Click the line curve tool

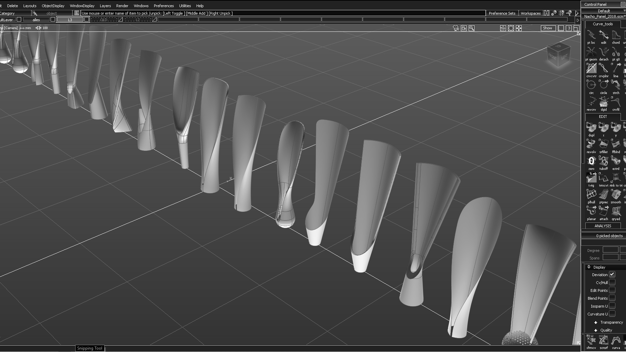(615, 69)
